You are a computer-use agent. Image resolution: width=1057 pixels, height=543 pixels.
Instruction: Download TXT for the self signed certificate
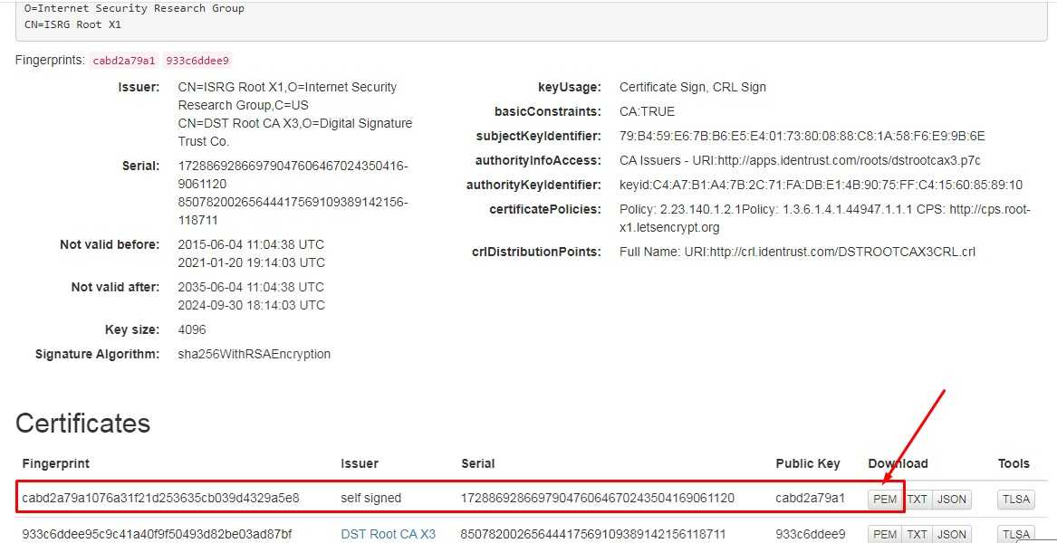point(918,499)
